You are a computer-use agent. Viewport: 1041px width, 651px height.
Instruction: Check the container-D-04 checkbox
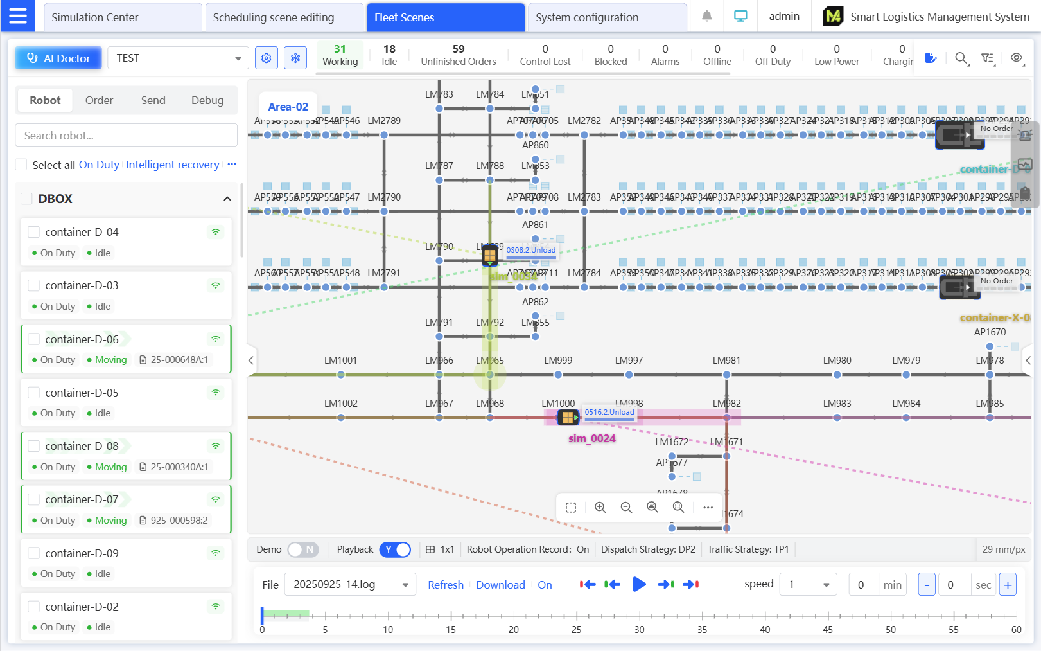pyautogui.click(x=34, y=232)
